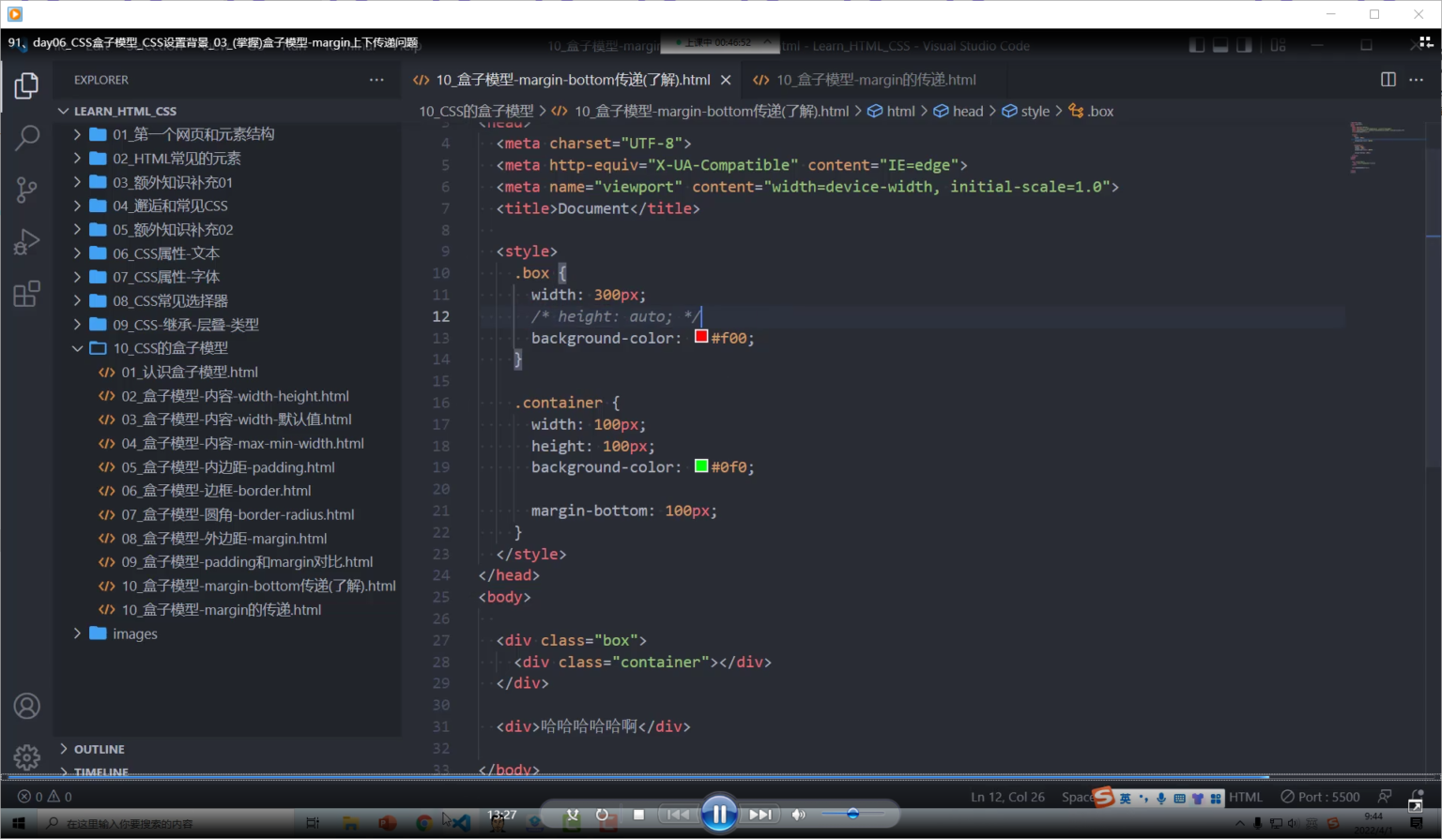This screenshot has width=1442, height=839.
Task: Expand the 09_CSS-继承-层叠-类型 folder
Action: pos(185,325)
